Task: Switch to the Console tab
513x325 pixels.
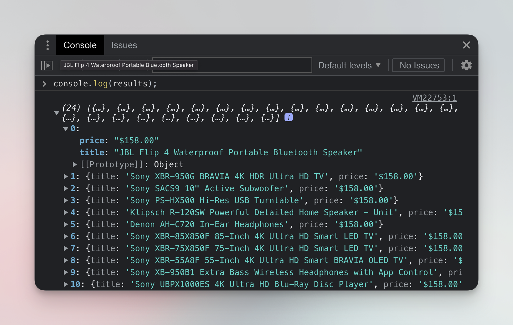Action: click(x=80, y=45)
